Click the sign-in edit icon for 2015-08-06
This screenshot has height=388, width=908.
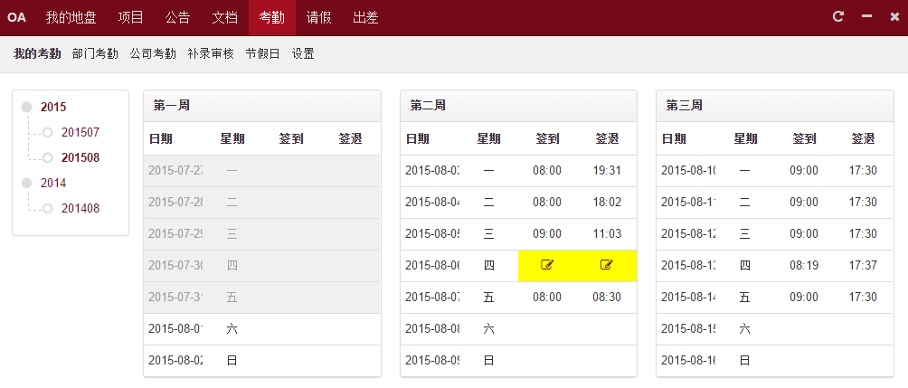(547, 265)
